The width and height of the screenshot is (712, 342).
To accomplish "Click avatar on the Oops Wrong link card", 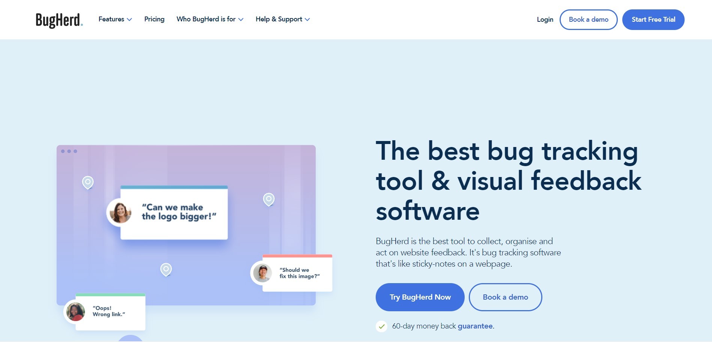I will [75, 312].
